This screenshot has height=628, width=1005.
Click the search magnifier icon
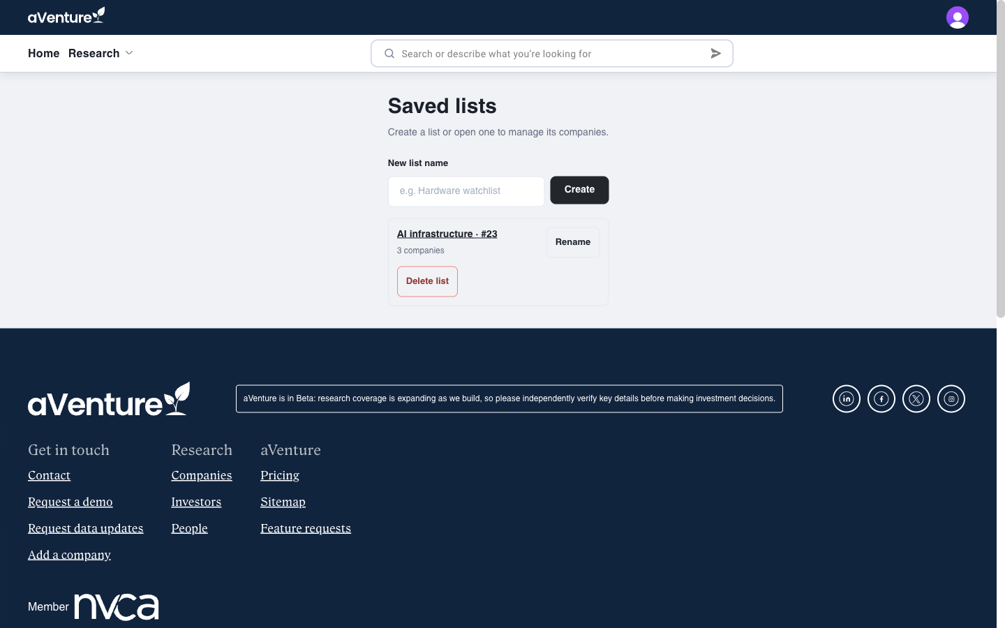[x=389, y=54]
